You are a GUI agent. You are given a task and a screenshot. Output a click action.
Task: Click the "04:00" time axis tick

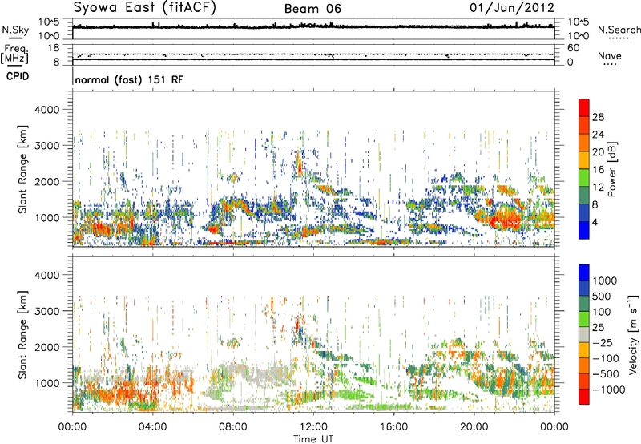point(152,427)
